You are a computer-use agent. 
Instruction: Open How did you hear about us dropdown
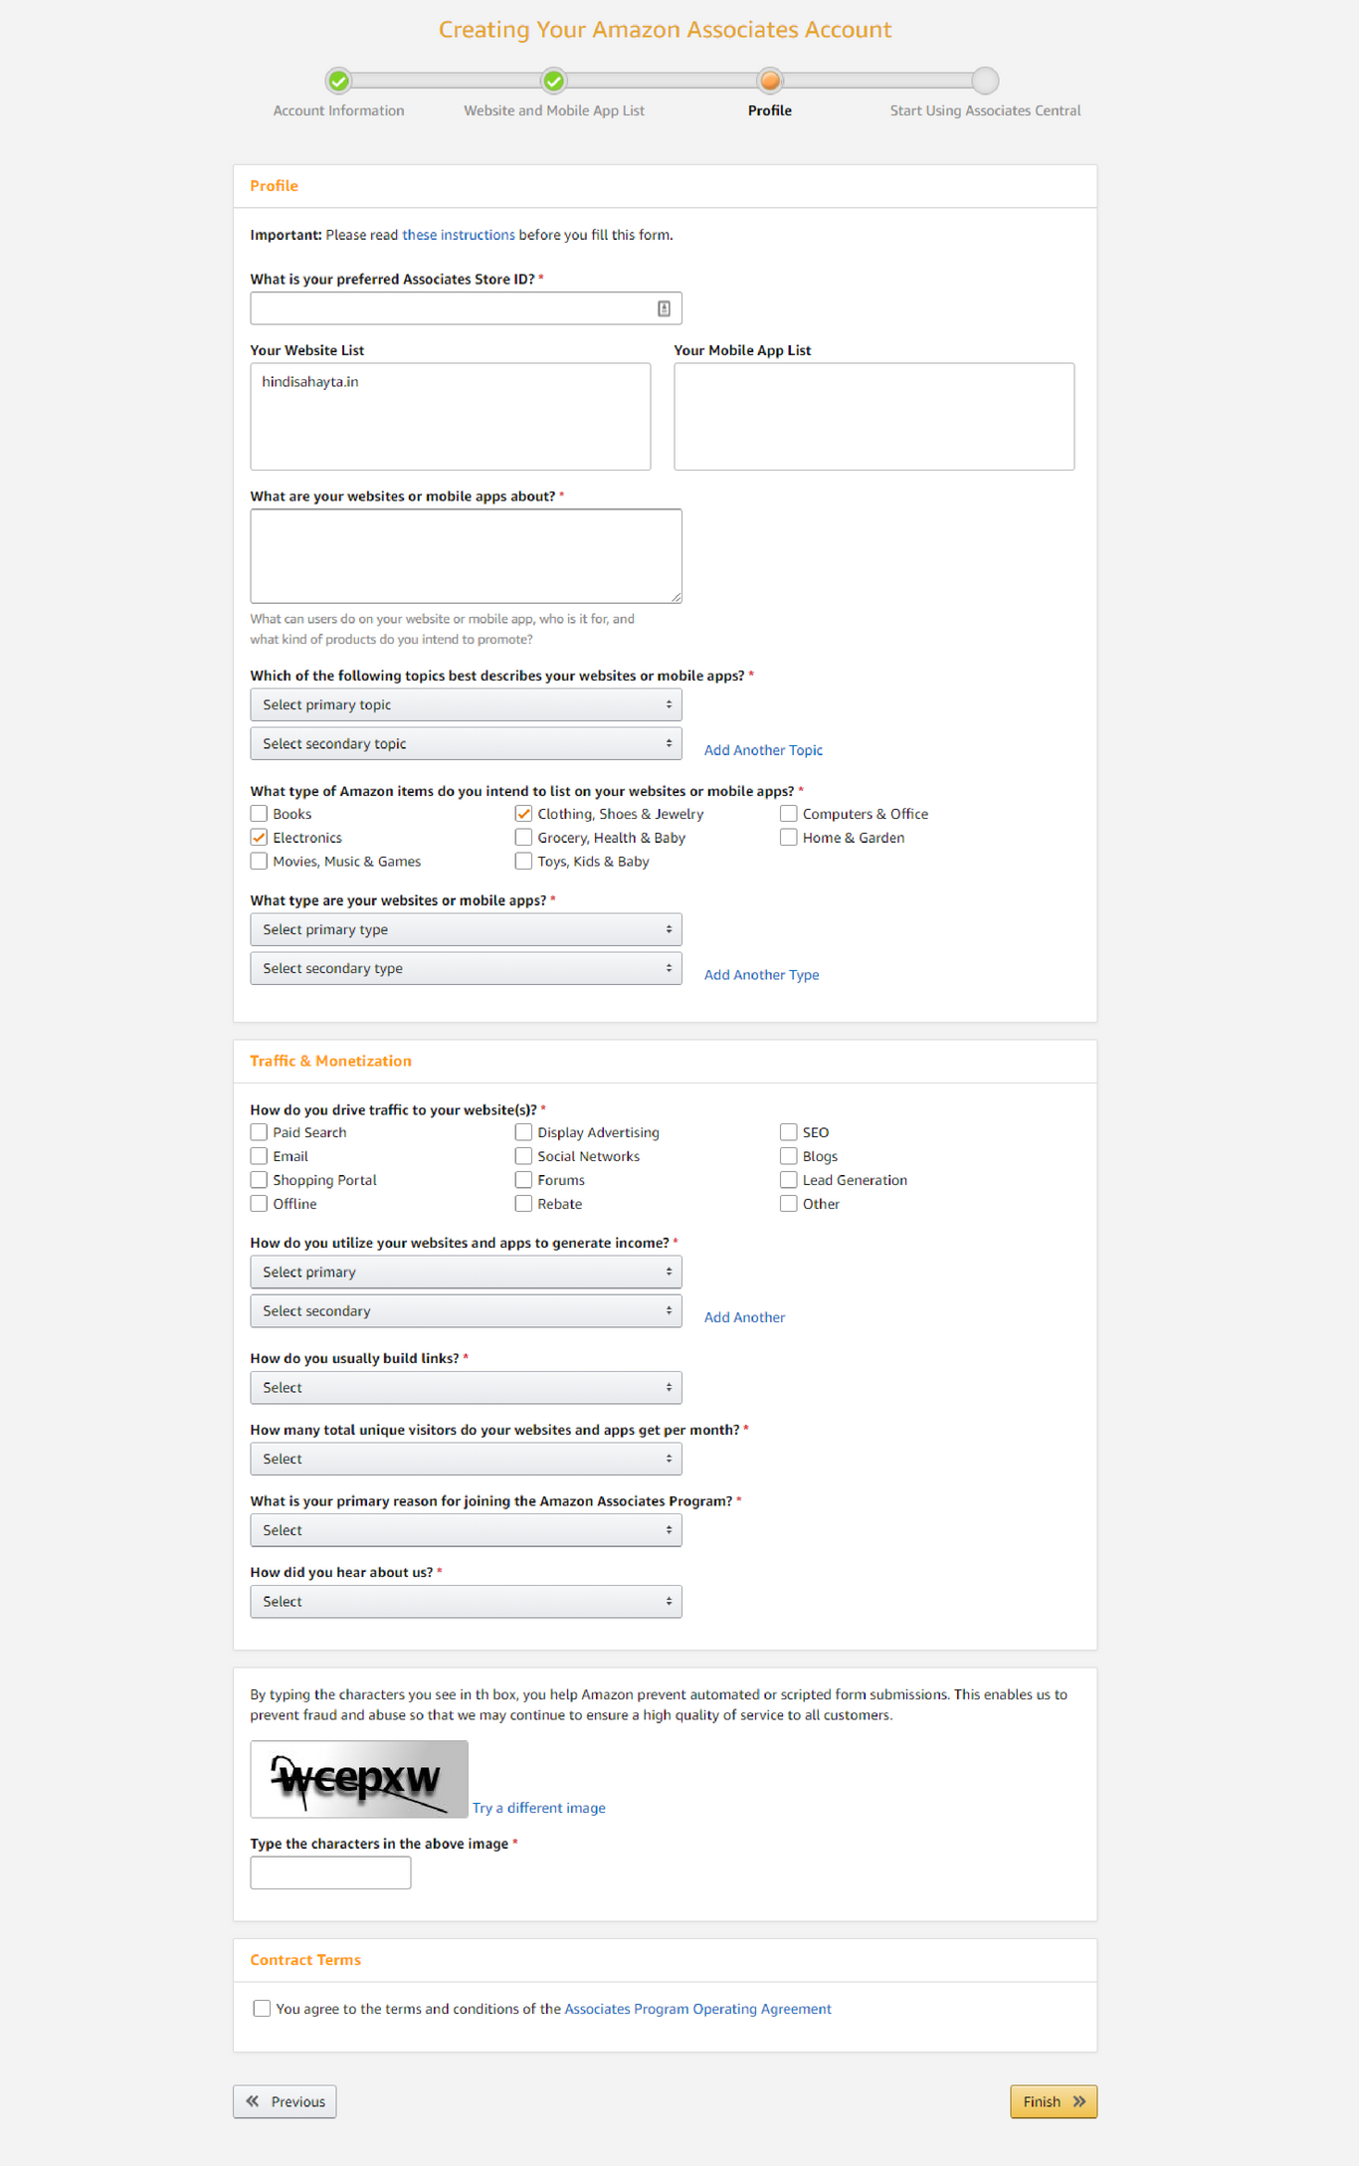point(466,1602)
